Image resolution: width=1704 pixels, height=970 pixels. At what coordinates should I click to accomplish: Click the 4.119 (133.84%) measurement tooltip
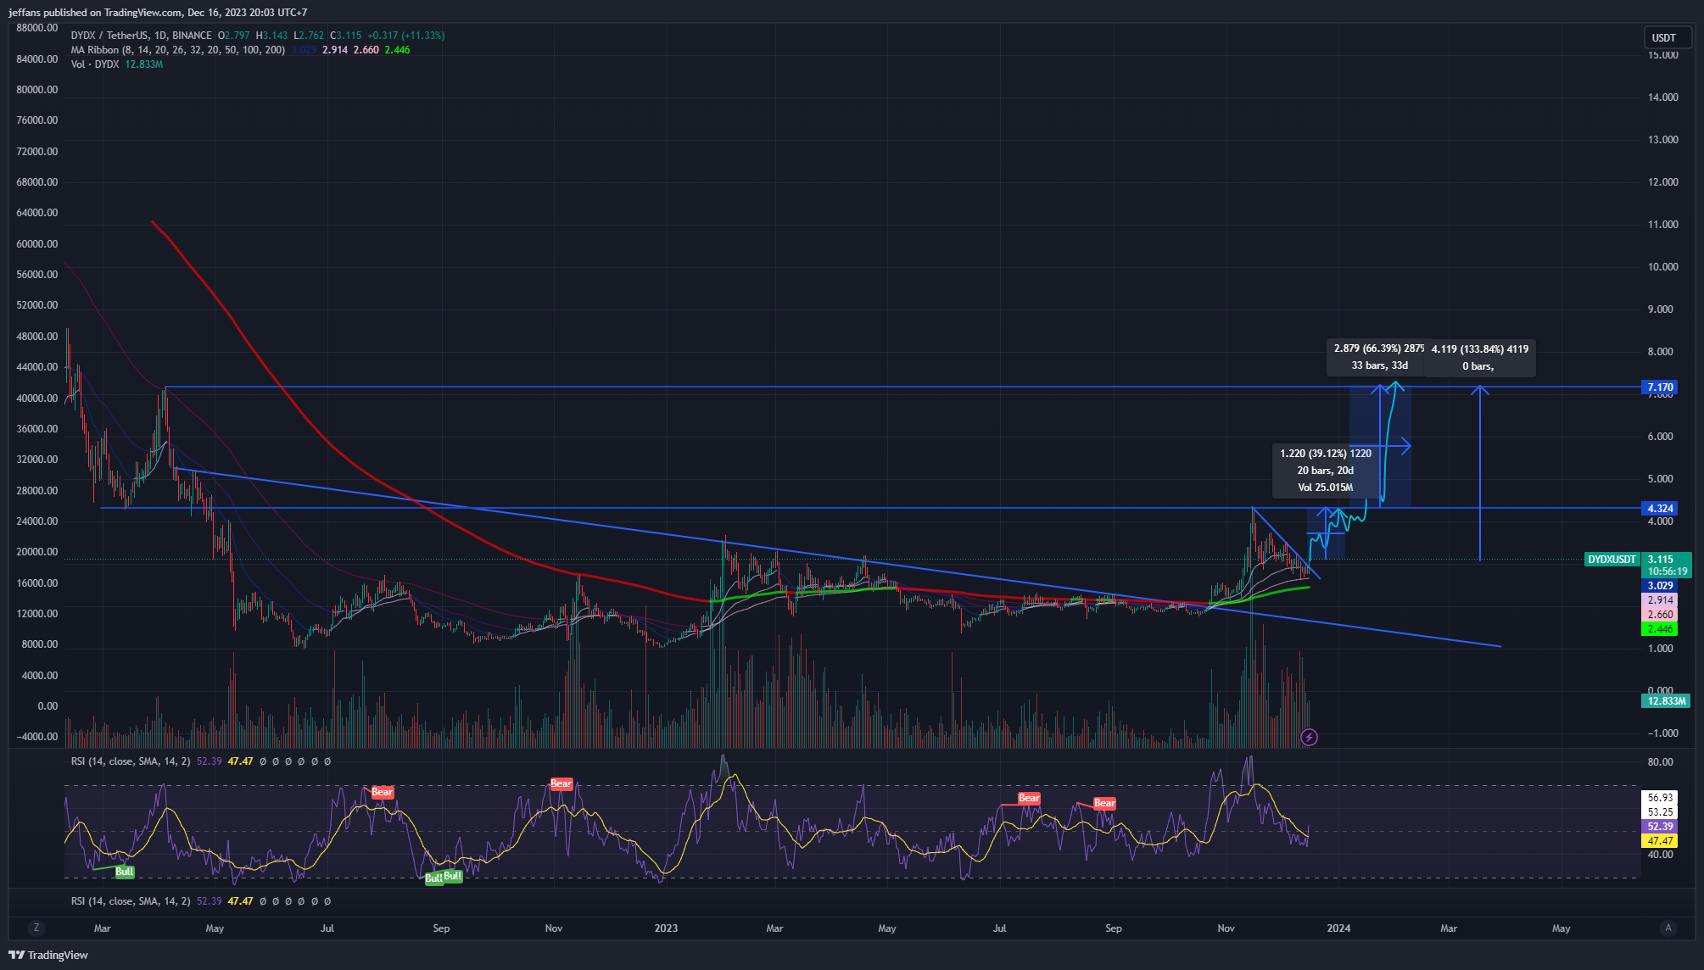(1479, 357)
